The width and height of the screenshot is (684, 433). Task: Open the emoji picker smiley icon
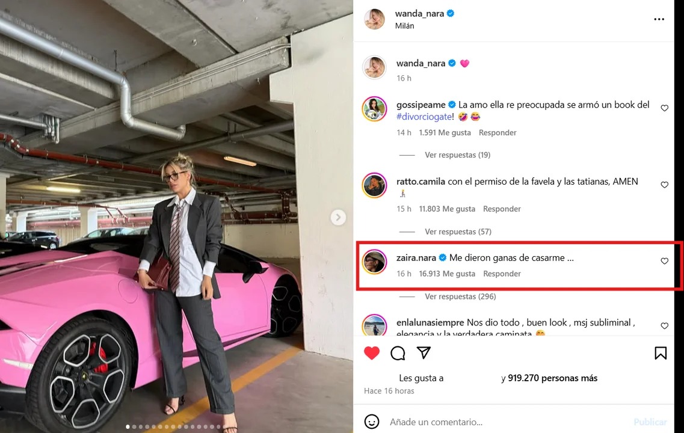click(372, 422)
